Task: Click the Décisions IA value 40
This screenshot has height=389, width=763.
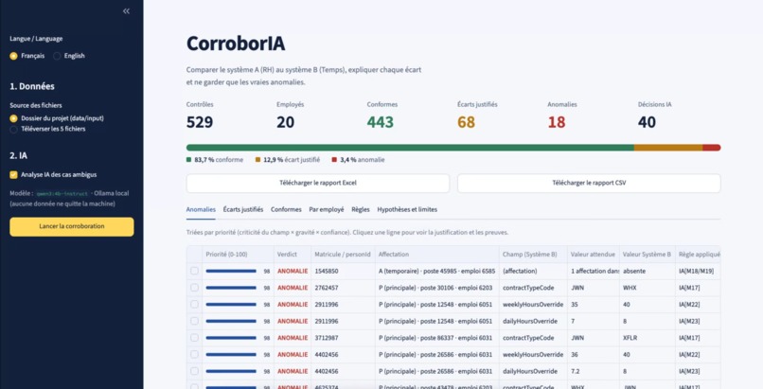Action: pyautogui.click(x=648, y=122)
